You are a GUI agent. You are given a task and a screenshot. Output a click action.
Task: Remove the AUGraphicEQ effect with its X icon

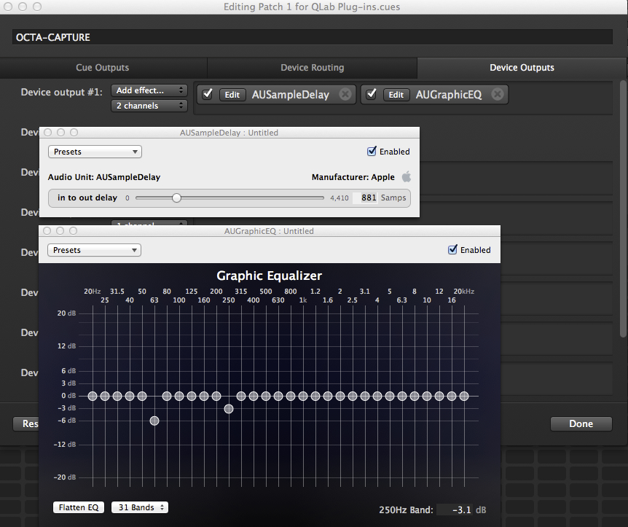pyautogui.click(x=497, y=94)
